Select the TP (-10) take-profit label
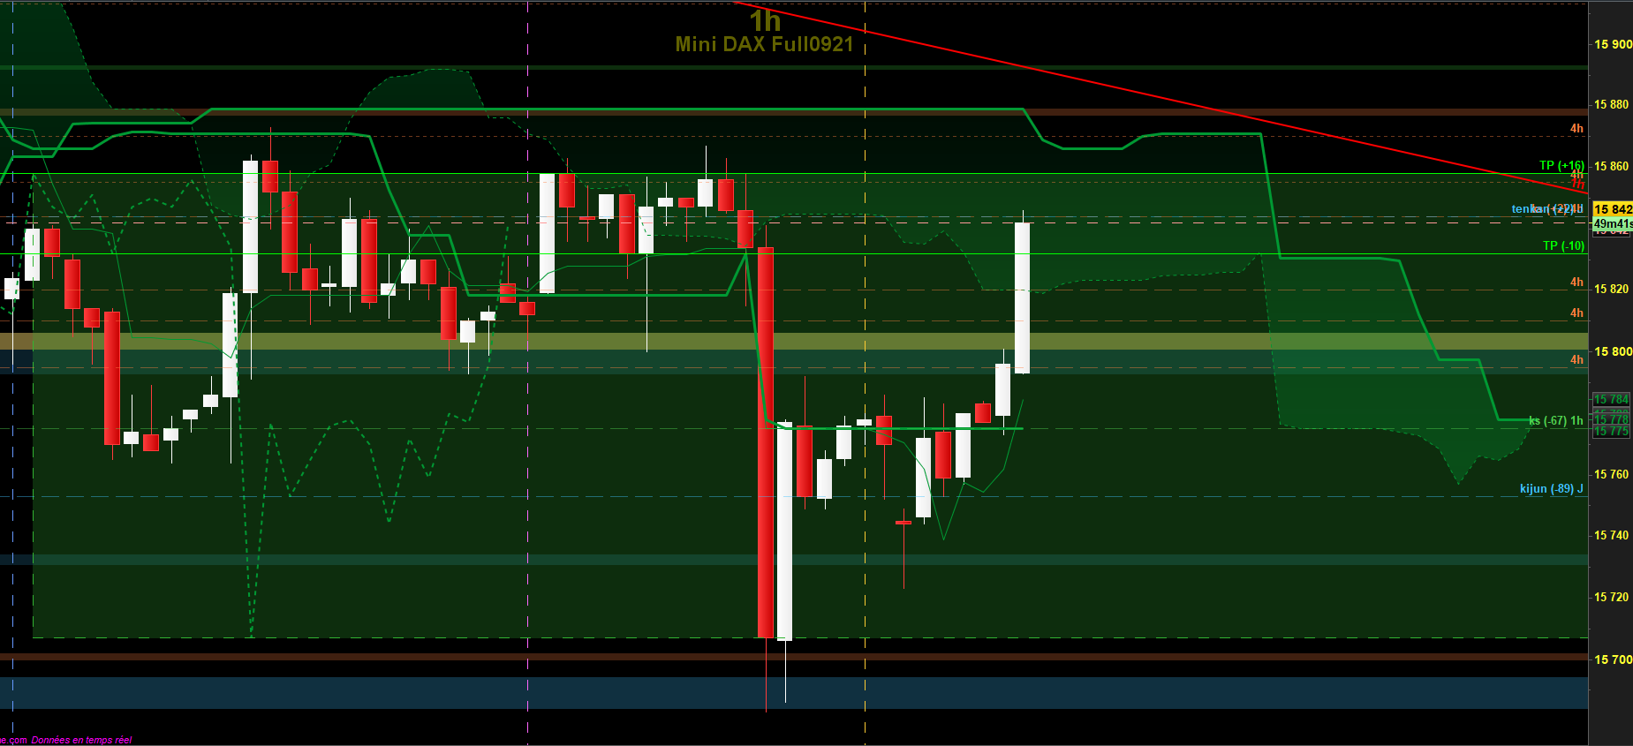Image resolution: width=1633 pixels, height=746 pixels. click(1563, 245)
